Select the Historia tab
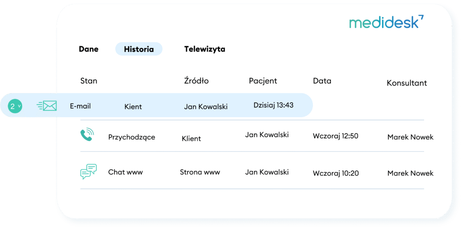 coord(139,49)
